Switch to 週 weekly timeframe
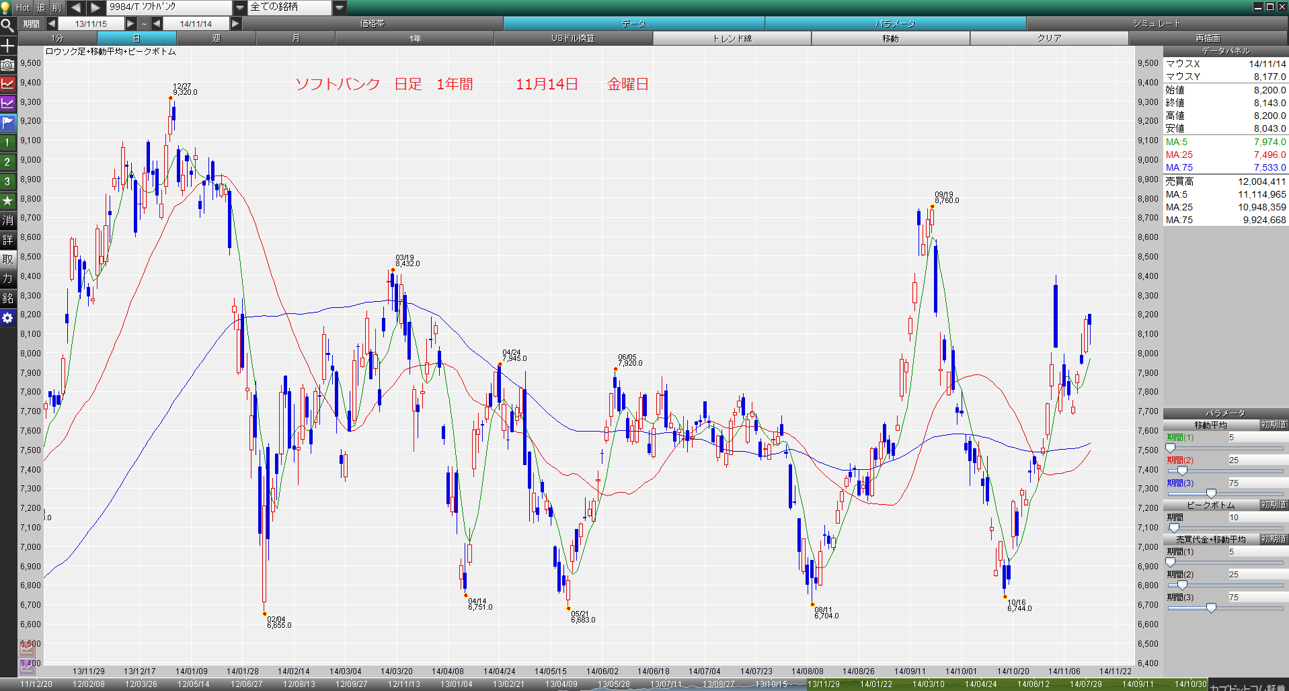The image size is (1289, 691). 216,38
